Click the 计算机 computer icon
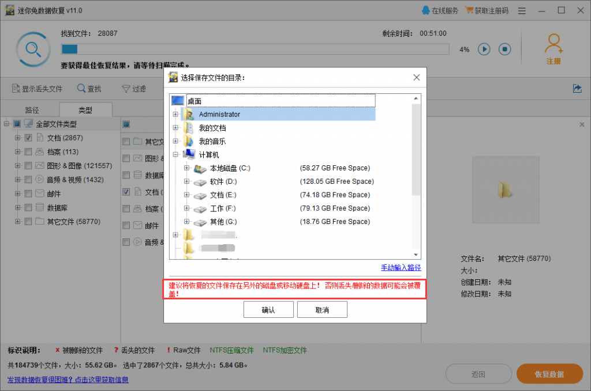The width and height of the screenshot is (591, 391). pyautogui.click(x=189, y=154)
